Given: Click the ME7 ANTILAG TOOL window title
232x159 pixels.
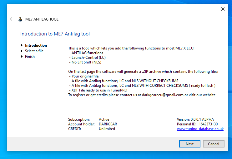Looking at the screenshot, I should coord(42,19).
